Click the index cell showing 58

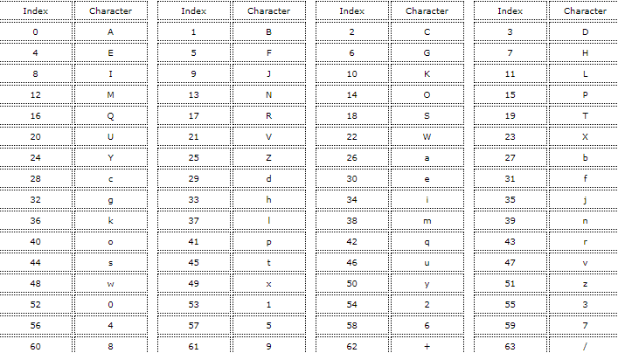point(351,325)
